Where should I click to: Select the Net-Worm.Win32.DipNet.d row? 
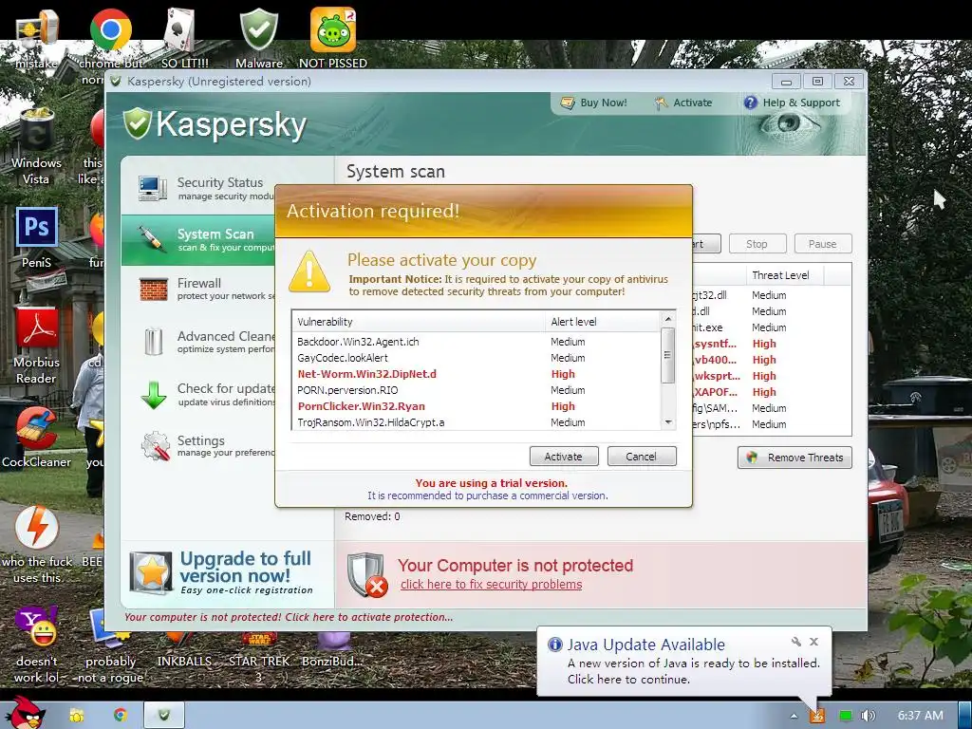[477, 374]
